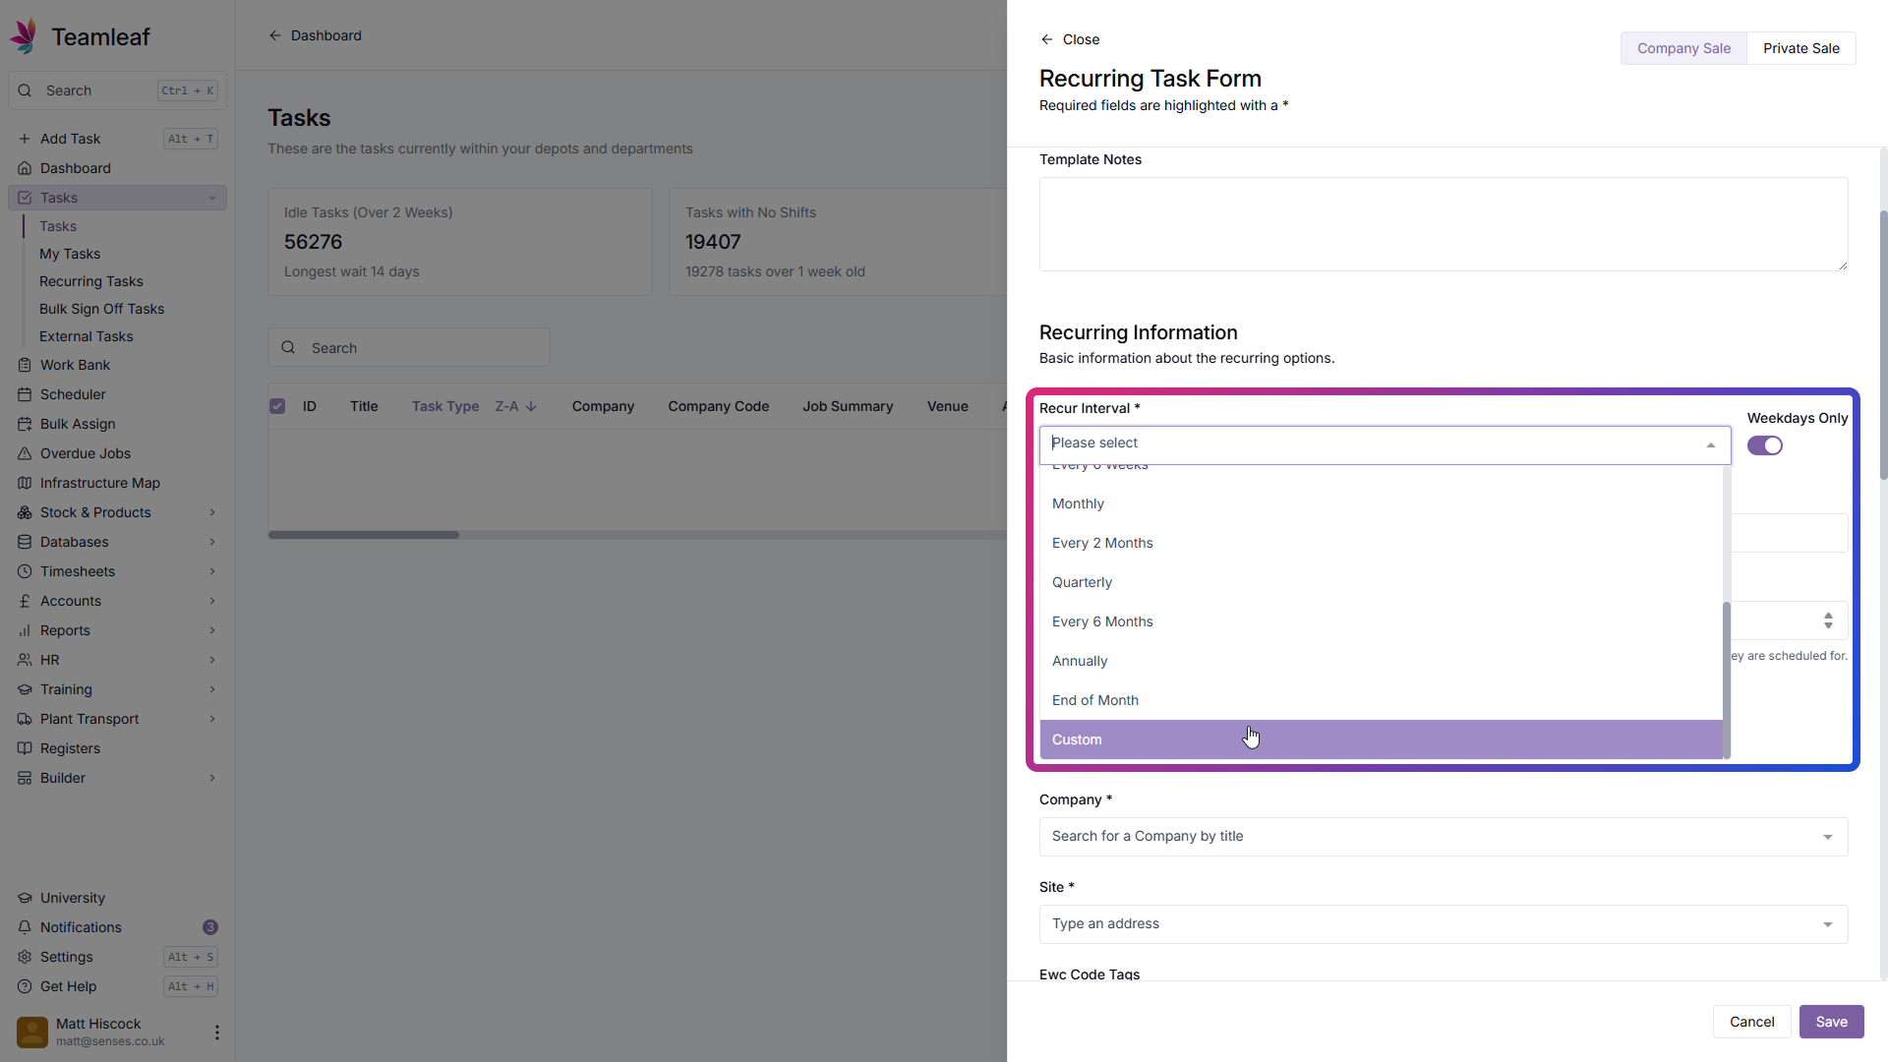Click the Overdue Jobs warning icon
The width and height of the screenshot is (1888, 1062).
pyautogui.click(x=25, y=453)
